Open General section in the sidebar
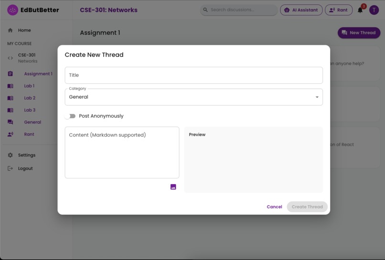This screenshot has height=260, width=385. (x=32, y=122)
